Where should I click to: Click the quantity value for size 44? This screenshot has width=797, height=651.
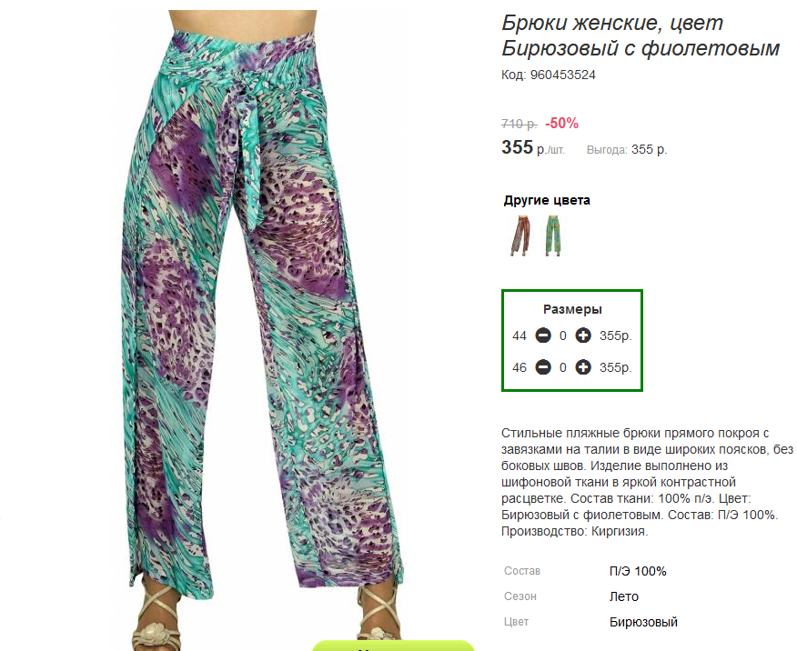click(x=562, y=336)
